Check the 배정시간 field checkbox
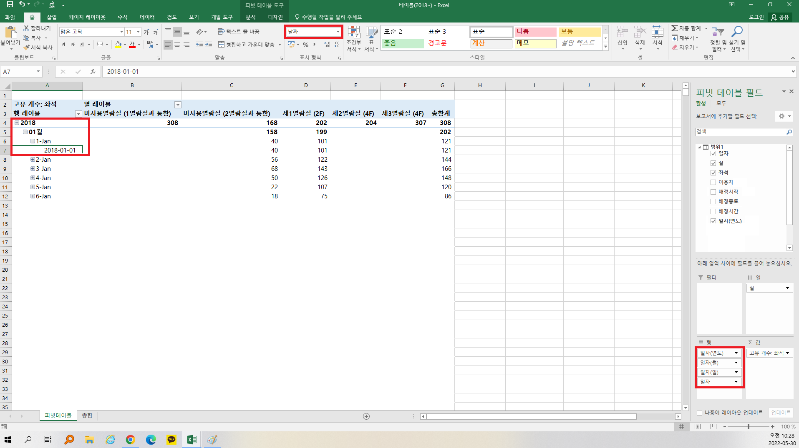Screen dimensions: 799x448 [713, 212]
